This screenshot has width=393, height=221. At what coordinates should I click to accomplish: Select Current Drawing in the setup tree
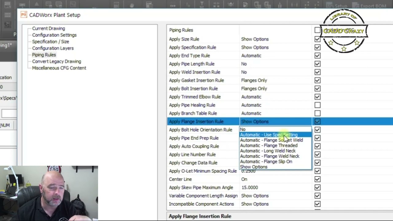coord(49,28)
